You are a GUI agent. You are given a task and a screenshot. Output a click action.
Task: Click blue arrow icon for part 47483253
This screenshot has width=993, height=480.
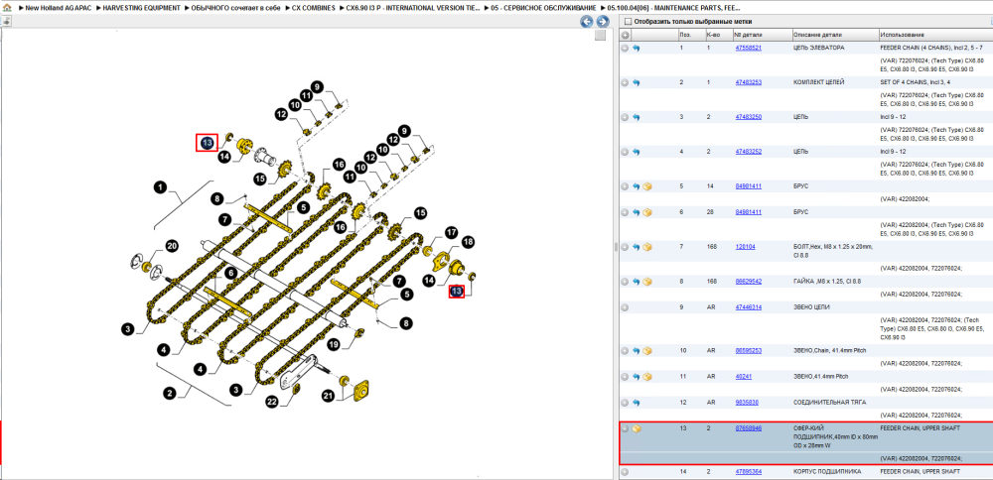pyautogui.click(x=636, y=83)
